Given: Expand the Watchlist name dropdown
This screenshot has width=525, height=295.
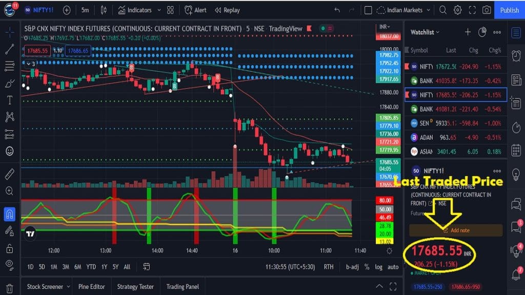Looking at the screenshot, I should click(x=425, y=32).
